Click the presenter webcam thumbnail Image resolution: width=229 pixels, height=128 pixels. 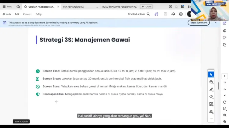pos(210,10)
